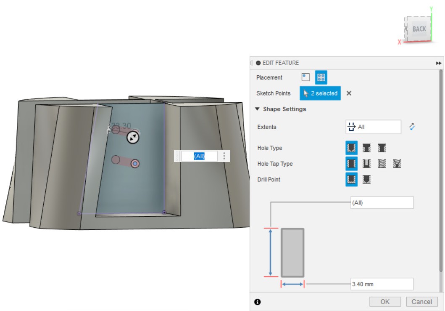Choose the Simple hole tap type
This screenshot has height=311, width=445.
(x=351, y=164)
